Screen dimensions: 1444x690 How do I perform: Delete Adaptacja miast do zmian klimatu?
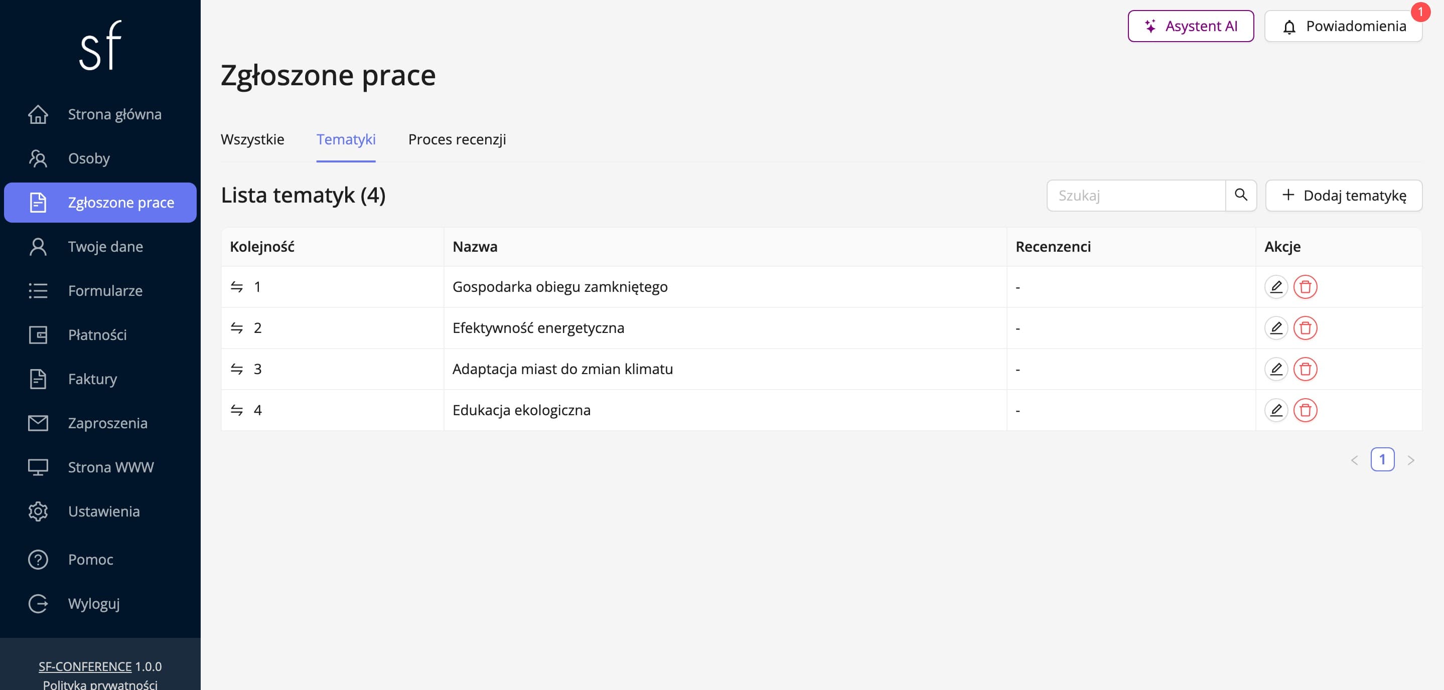(x=1305, y=369)
